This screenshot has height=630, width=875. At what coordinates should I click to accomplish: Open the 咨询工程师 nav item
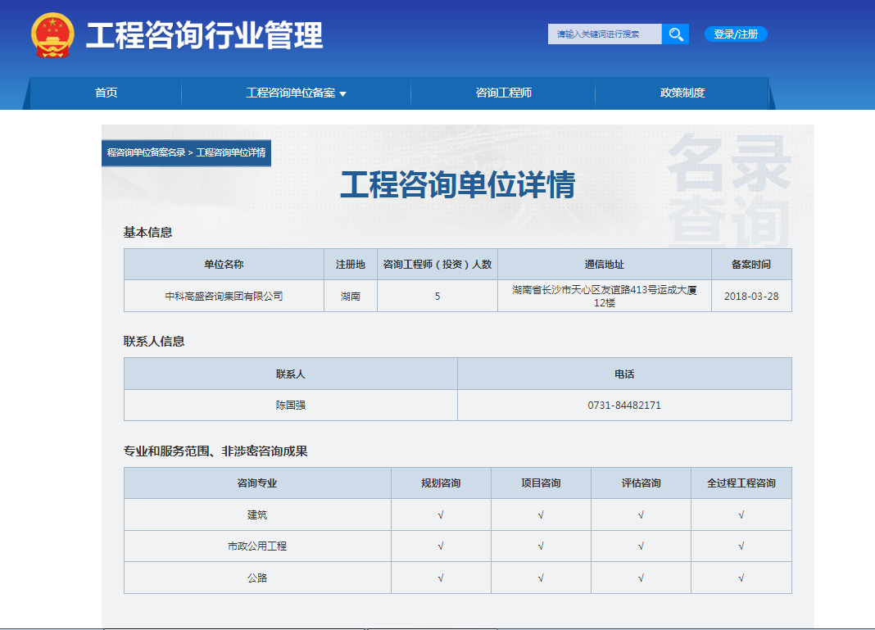pyautogui.click(x=503, y=93)
